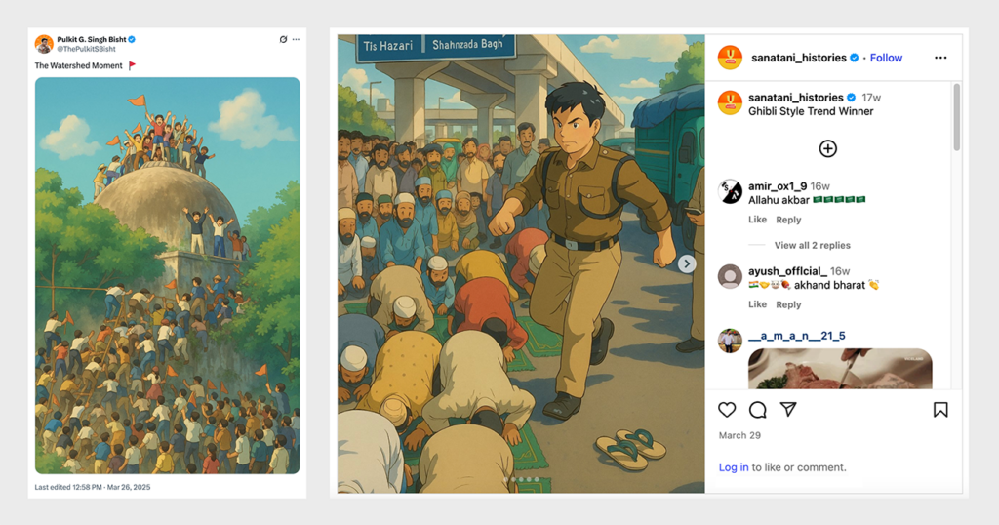Viewport: 999px width, 525px height.
Task: Click sanatani_histories profile avatar in header
Action: (730, 58)
